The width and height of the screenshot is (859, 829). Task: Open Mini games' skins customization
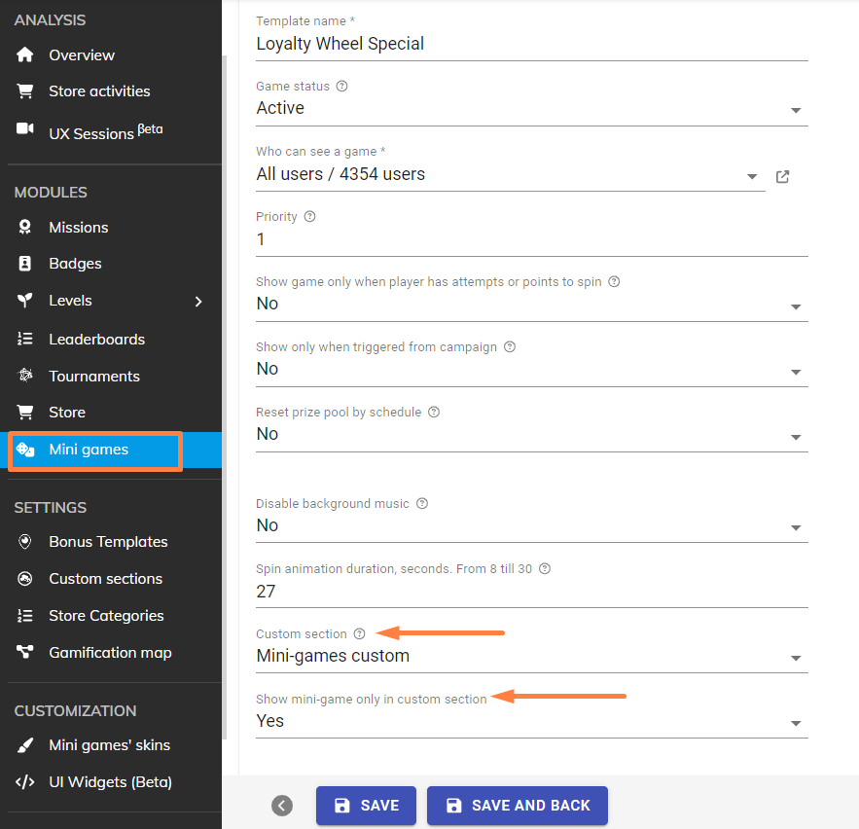pos(109,745)
